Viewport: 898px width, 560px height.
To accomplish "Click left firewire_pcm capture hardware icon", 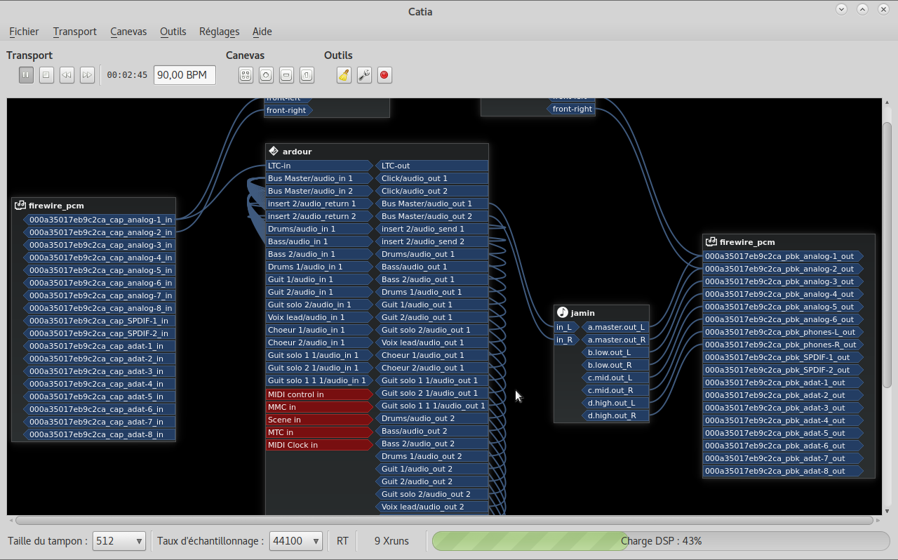I will point(20,206).
